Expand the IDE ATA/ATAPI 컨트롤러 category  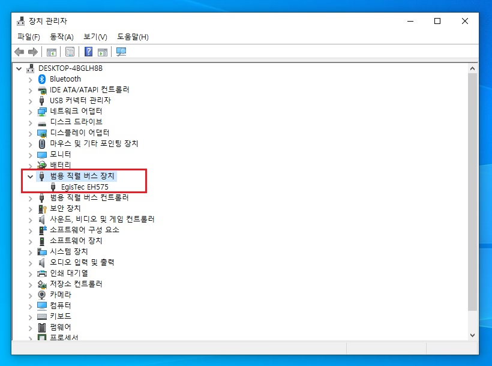pyautogui.click(x=30, y=91)
